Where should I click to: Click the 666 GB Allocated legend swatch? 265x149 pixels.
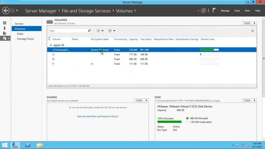(187, 118)
